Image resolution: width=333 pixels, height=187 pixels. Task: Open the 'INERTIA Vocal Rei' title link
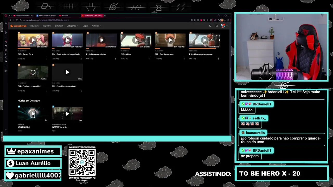coord(60,127)
